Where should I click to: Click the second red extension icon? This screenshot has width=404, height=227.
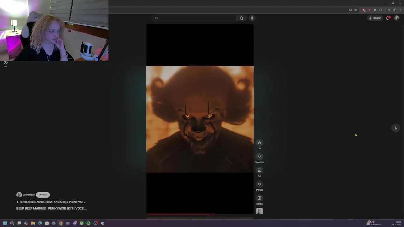369,10
